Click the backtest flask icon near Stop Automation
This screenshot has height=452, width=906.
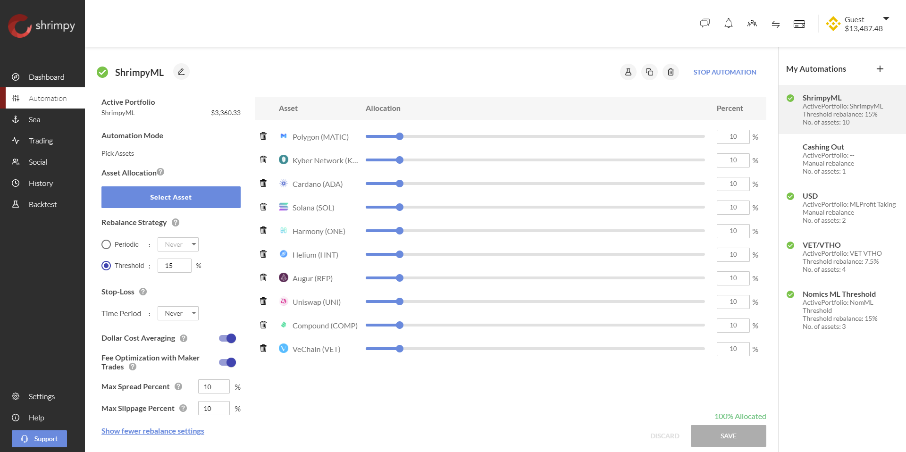click(628, 72)
